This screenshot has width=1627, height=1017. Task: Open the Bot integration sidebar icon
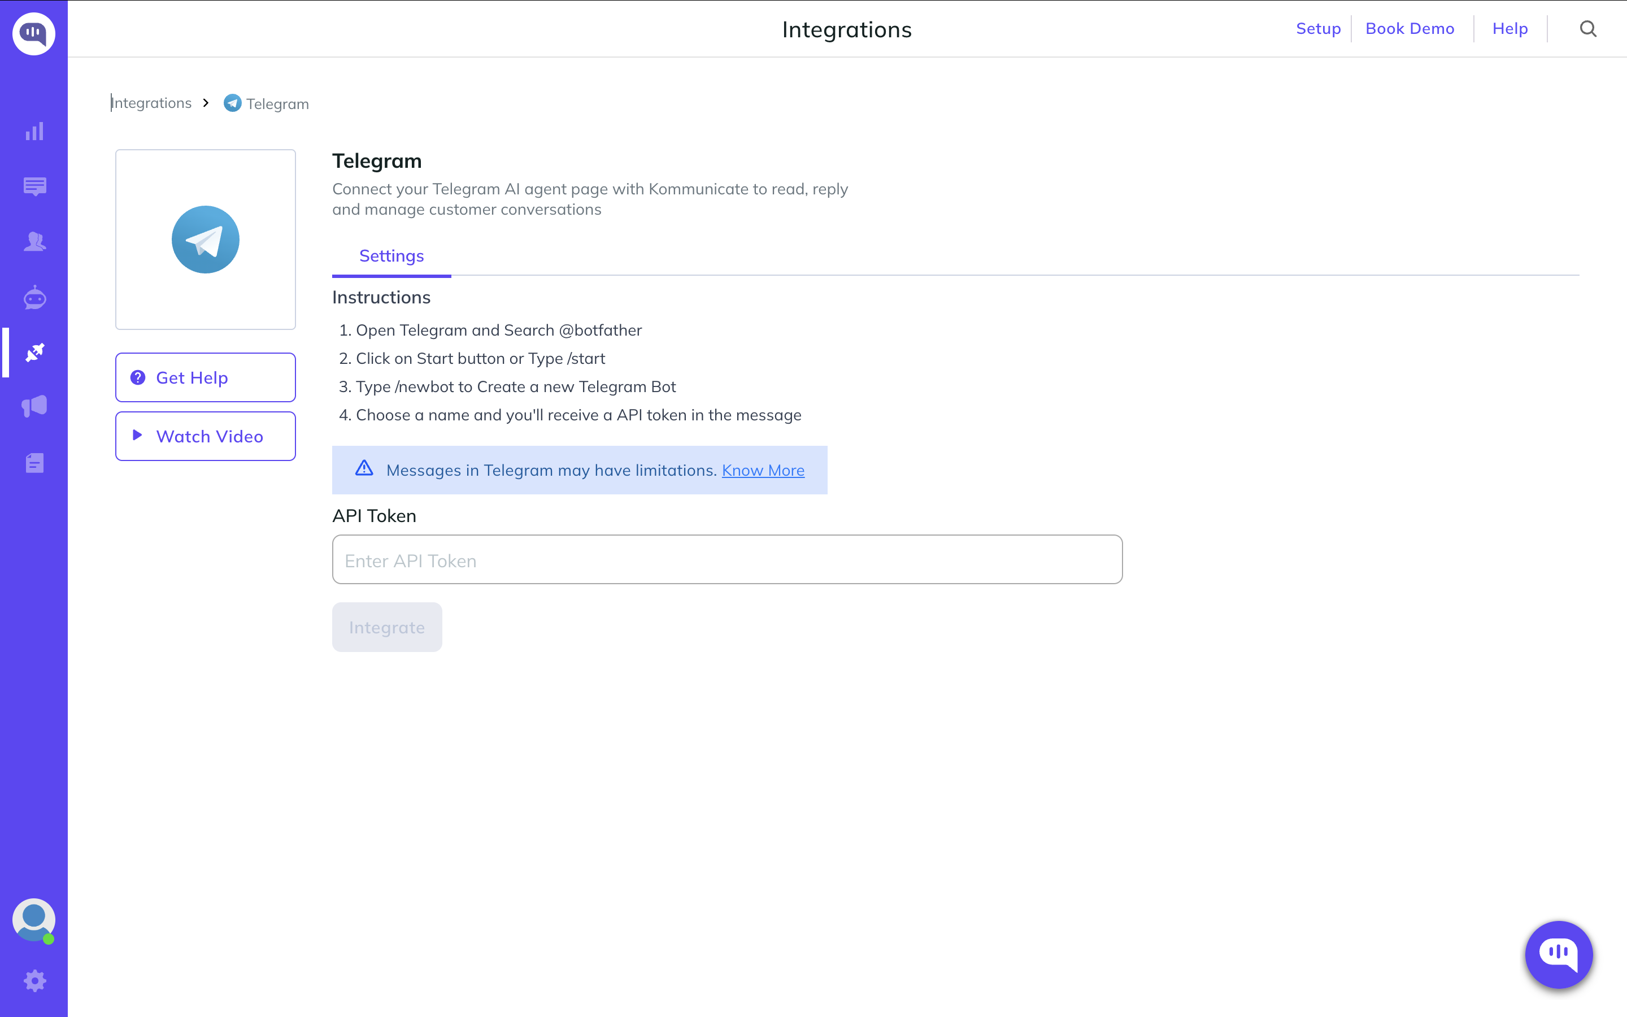coord(34,297)
